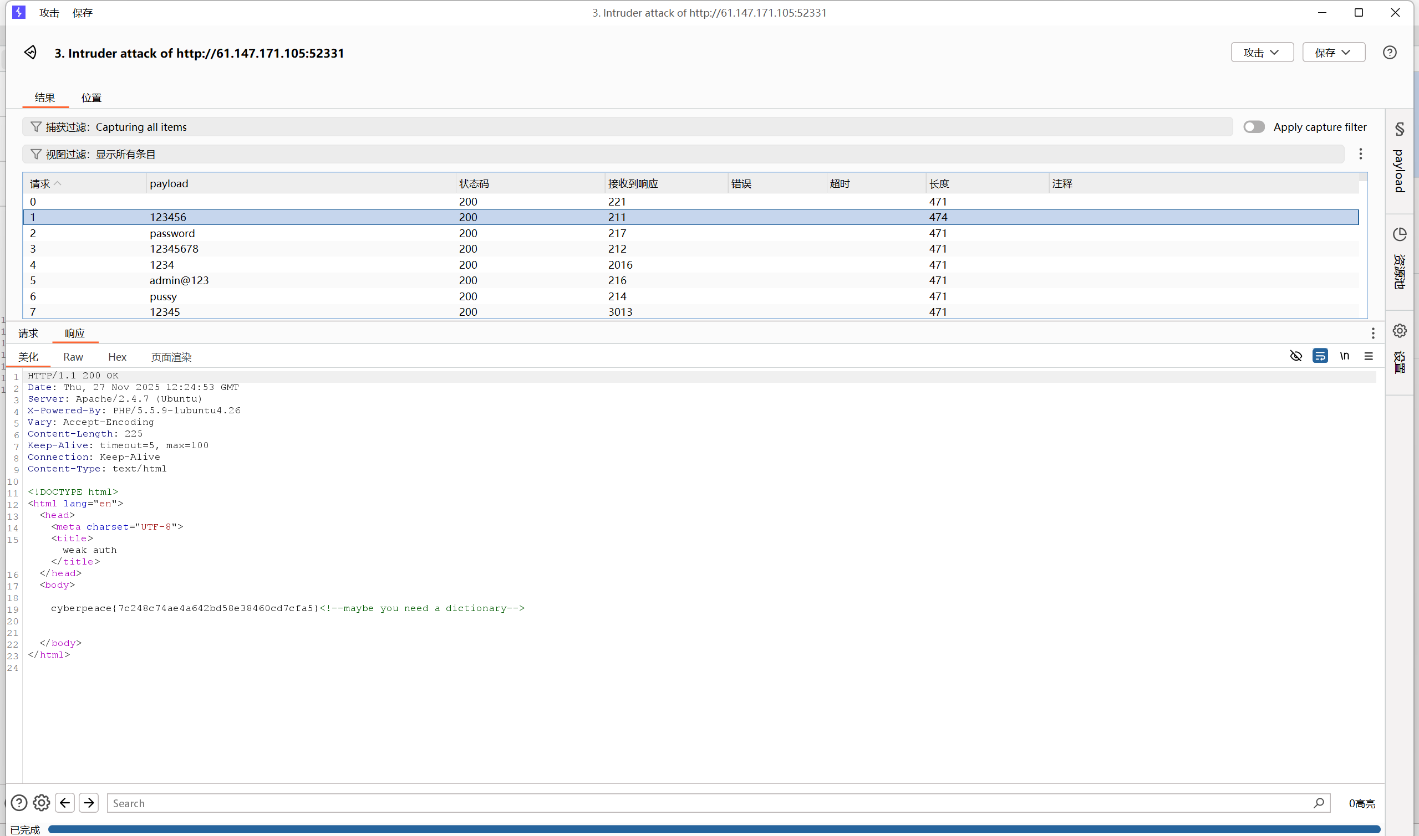Open the resource pool side panel icon

pos(1399,234)
